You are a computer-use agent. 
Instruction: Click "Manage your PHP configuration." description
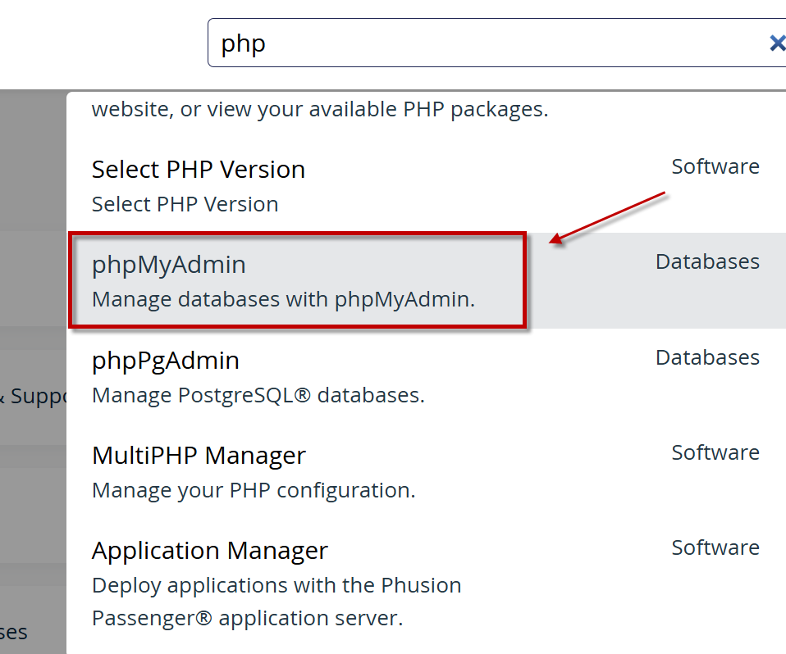pyautogui.click(x=254, y=491)
